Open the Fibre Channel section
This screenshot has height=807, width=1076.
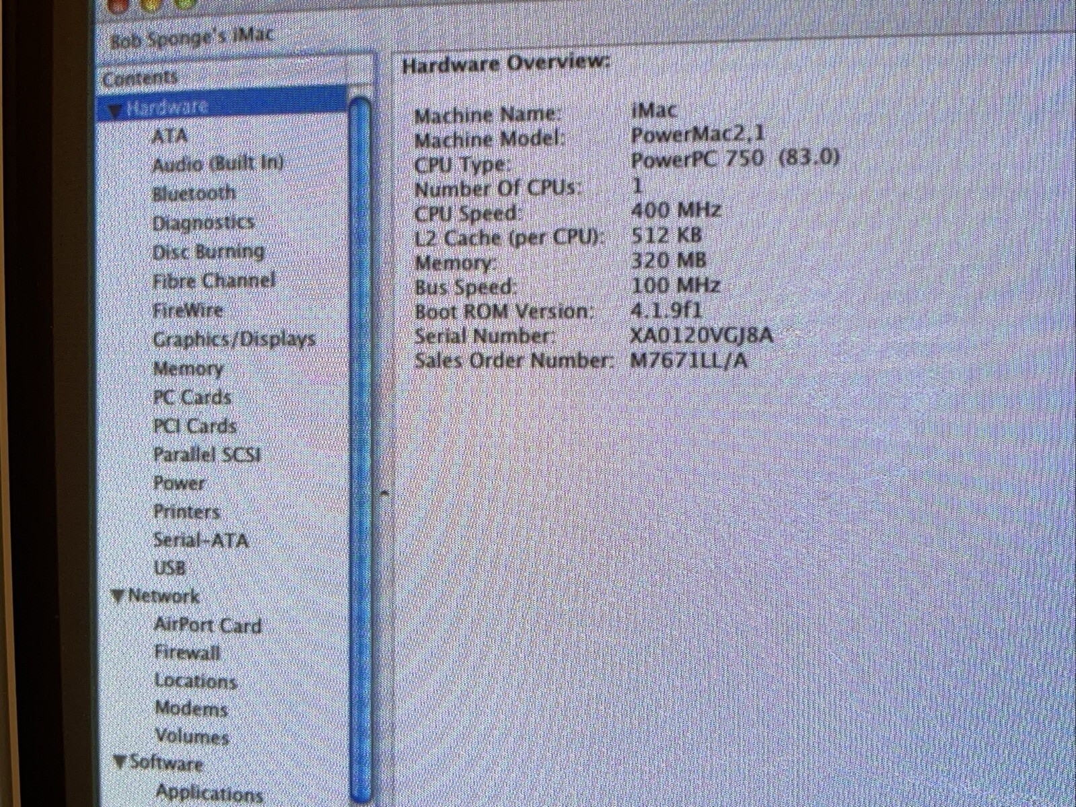pyautogui.click(x=214, y=281)
